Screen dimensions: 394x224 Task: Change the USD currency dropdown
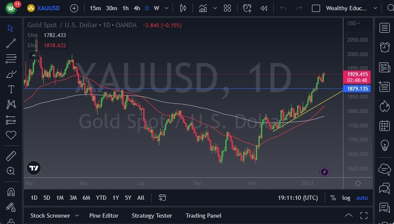(x=353, y=23)
